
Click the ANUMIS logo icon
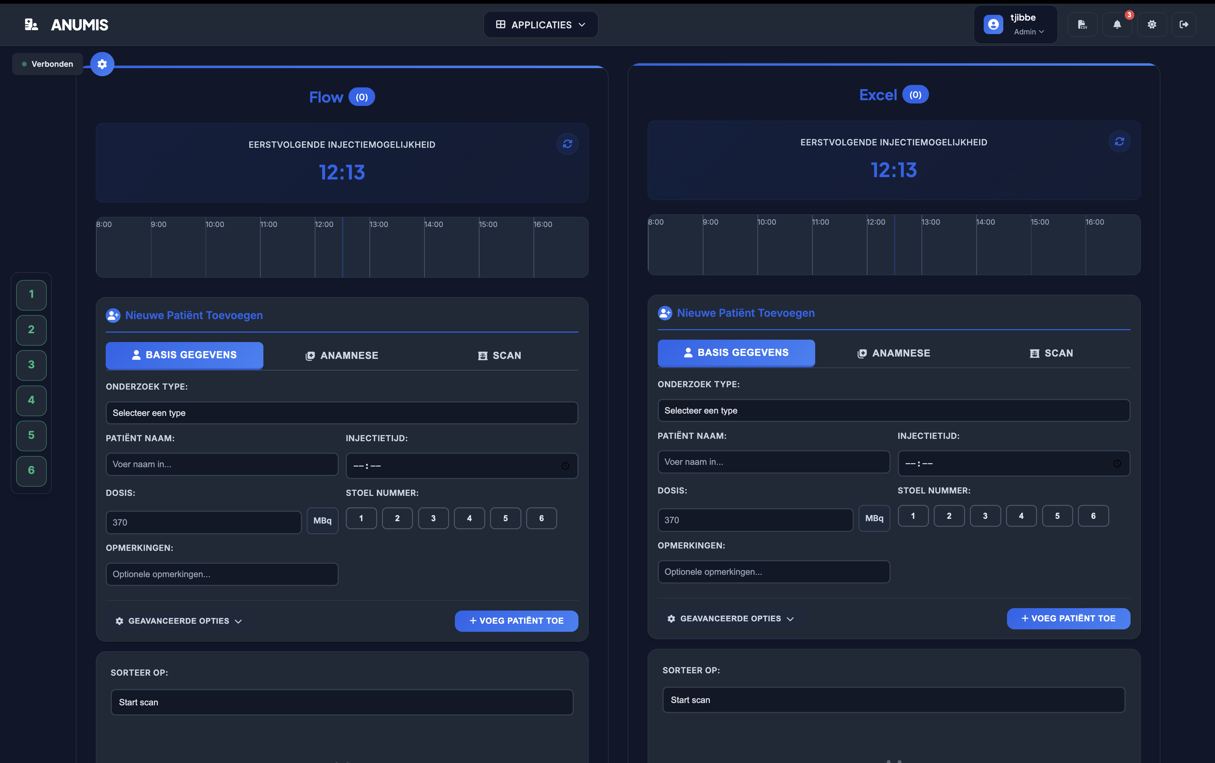[31, 24]
